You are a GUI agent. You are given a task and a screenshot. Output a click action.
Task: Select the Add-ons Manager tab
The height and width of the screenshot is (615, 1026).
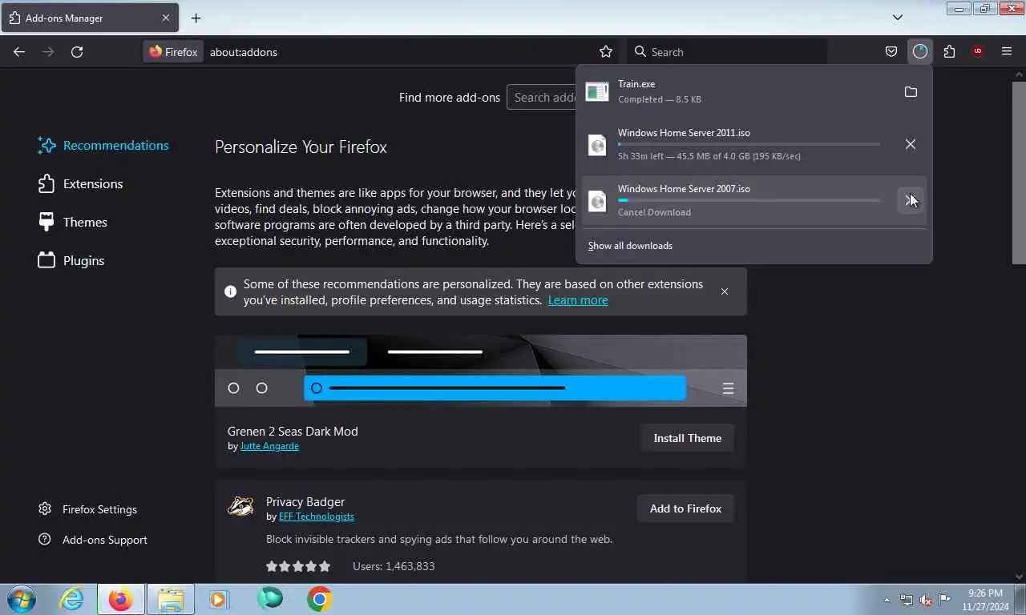[x=90, y=18]
